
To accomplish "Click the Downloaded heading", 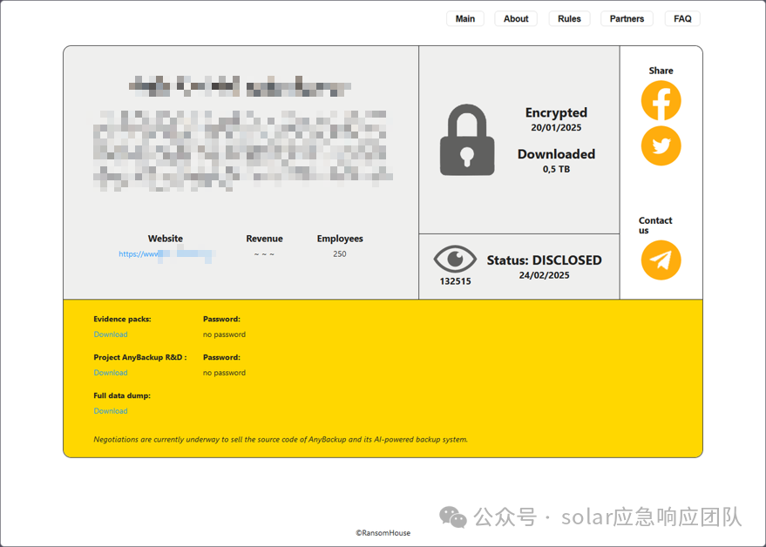I will pos(556,154).
